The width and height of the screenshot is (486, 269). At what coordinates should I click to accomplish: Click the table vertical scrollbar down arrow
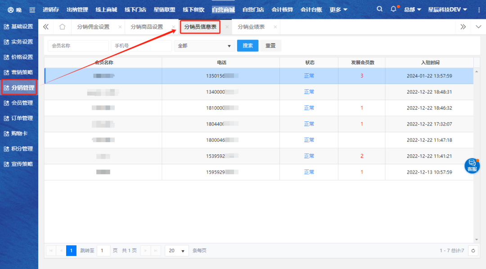click(x=477, y=240)
